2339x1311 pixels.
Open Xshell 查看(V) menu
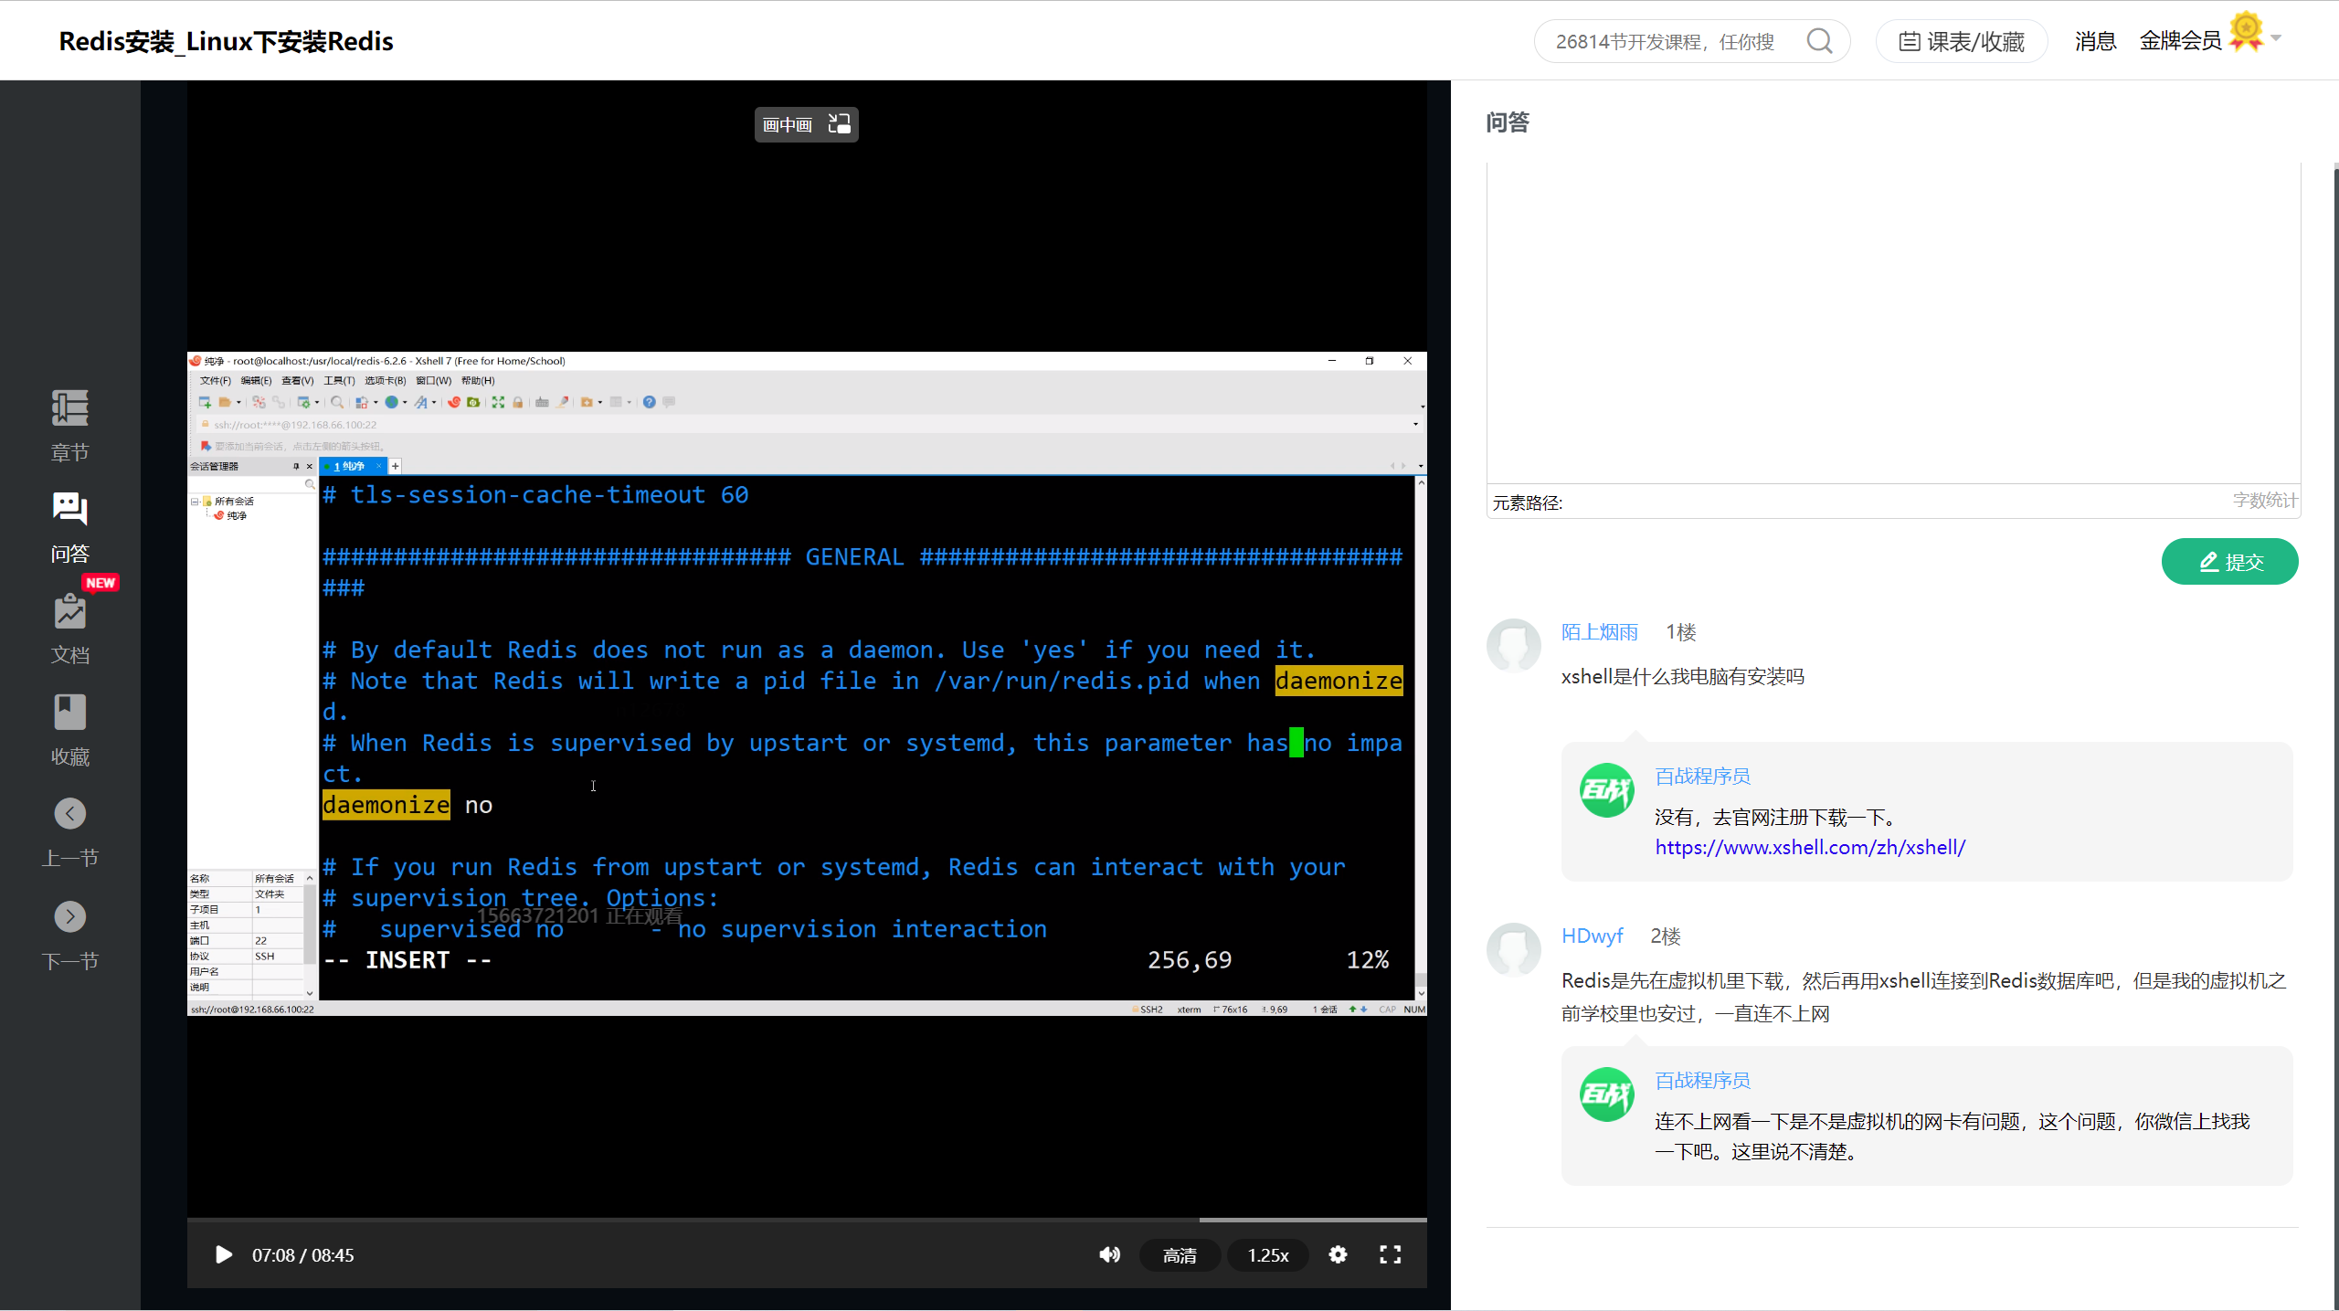click(297, 381)
